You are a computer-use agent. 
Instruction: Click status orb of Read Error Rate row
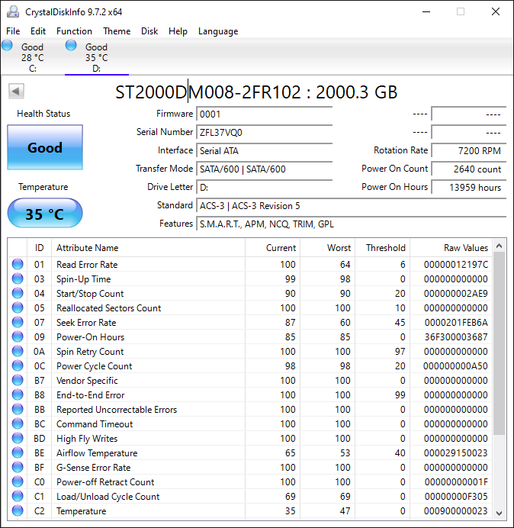click(18, 264)
